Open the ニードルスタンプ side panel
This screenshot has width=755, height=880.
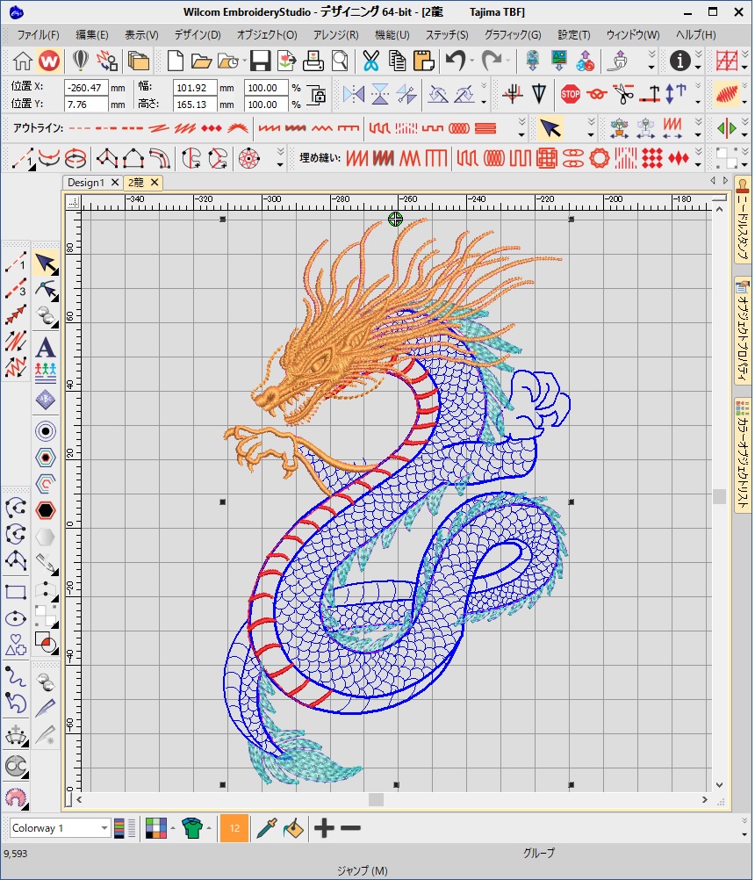[x=743, y=220]
